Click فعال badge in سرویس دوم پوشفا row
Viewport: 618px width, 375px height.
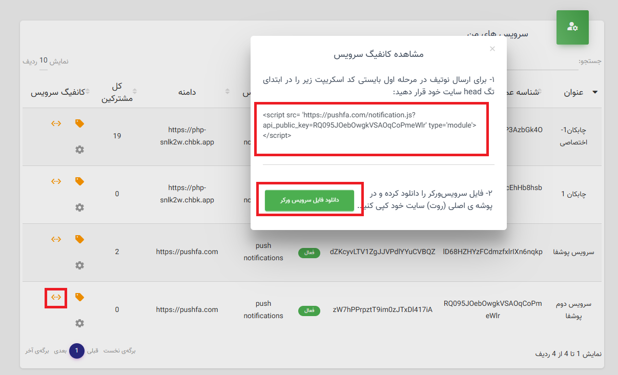coord(310,310)
